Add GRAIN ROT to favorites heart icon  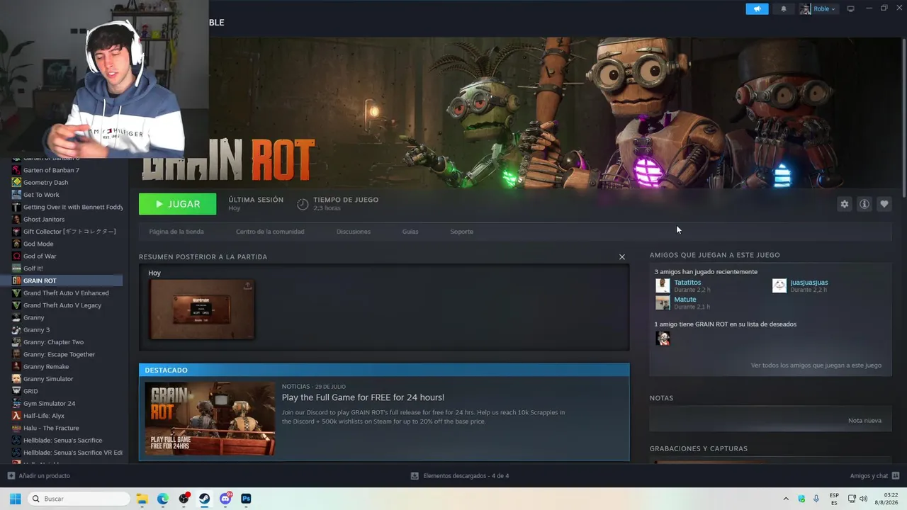click(x=884, y=204)
